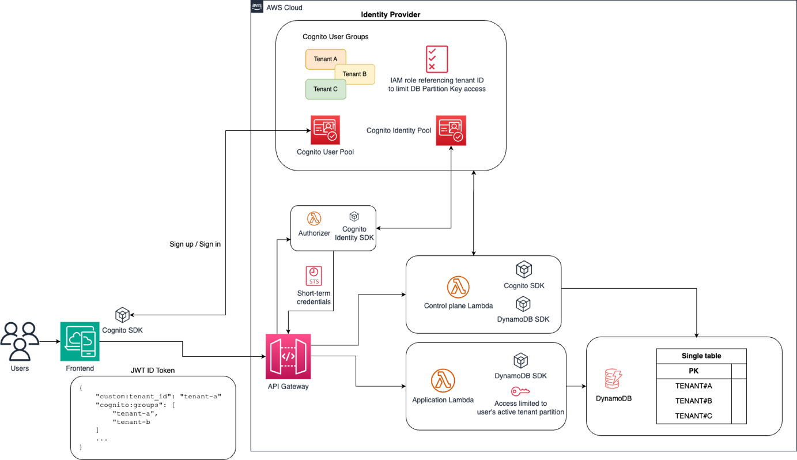This screenshot has height=460, width=797.
Task: Click the "AWS Cloud" label text
Action: tap(284, 7)
